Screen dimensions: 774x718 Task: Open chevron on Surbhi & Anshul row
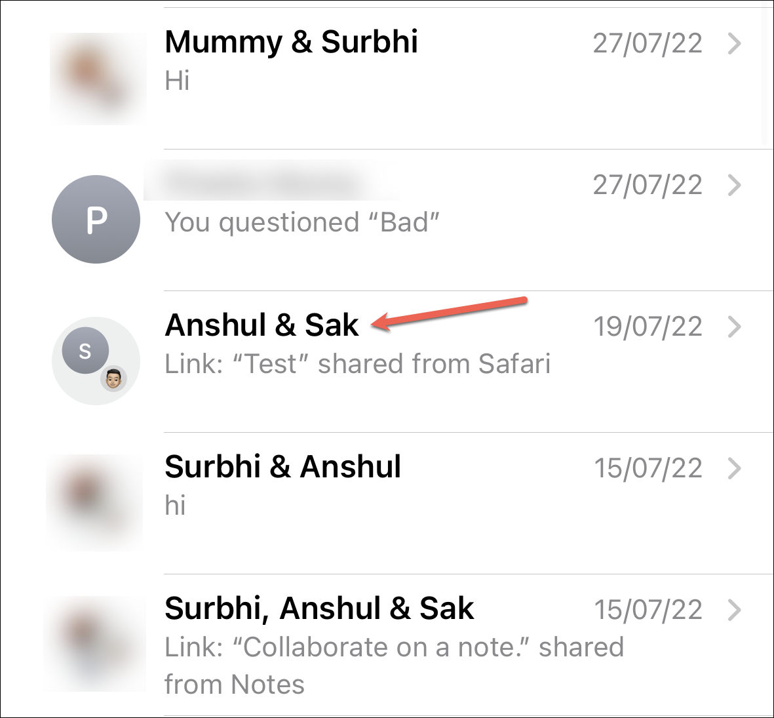735,469
